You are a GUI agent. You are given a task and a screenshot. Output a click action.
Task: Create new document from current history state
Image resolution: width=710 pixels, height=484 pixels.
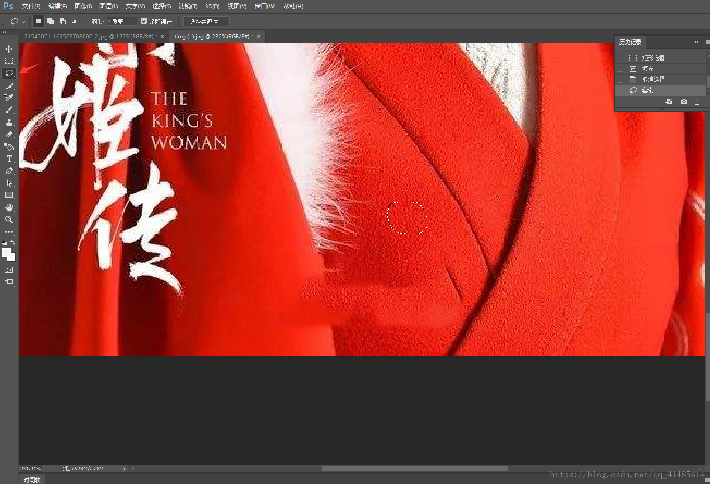pyautogui.click(x=669, y=102)
